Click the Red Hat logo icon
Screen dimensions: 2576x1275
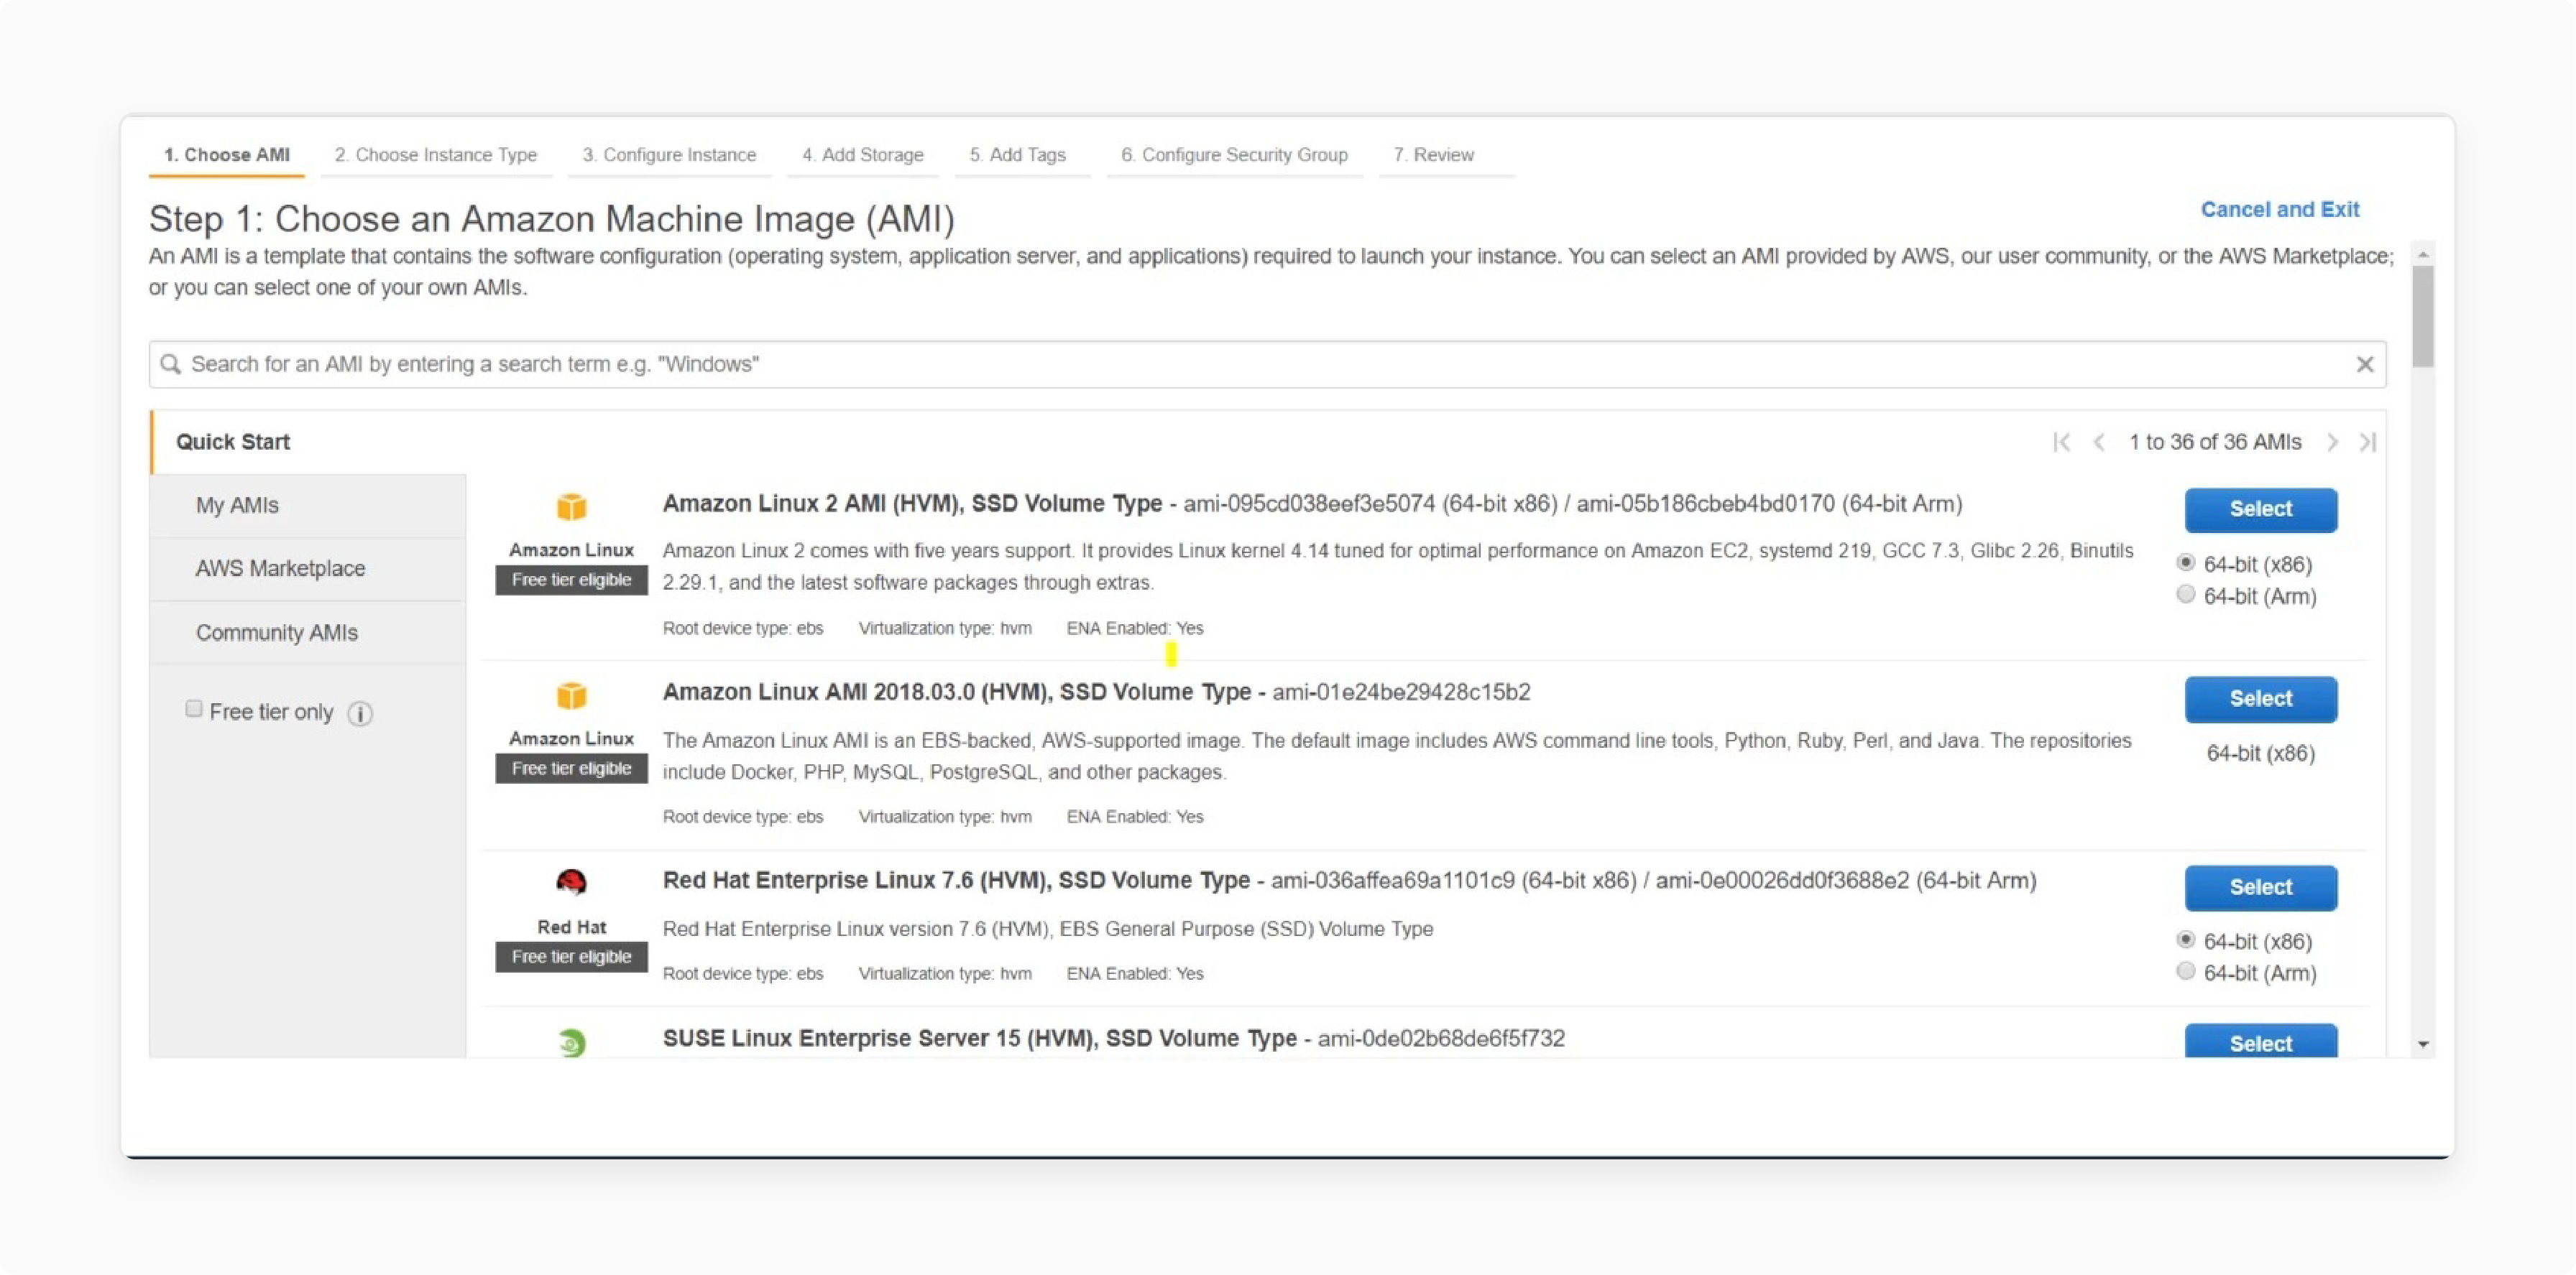[571, 881]
